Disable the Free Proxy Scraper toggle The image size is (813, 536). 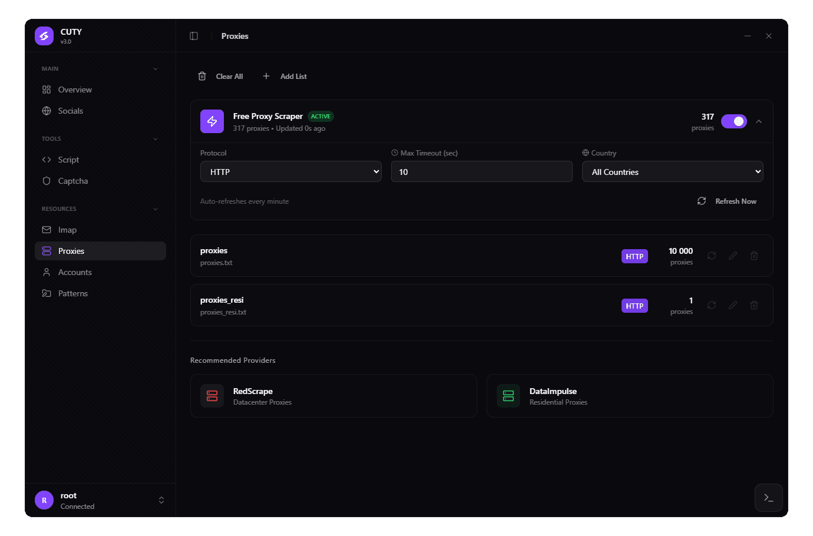click(x=733, y=121)
